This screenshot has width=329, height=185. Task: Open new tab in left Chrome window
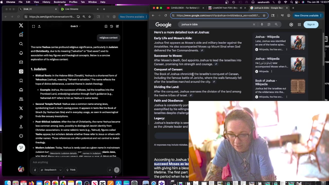[x=104, y=9]
